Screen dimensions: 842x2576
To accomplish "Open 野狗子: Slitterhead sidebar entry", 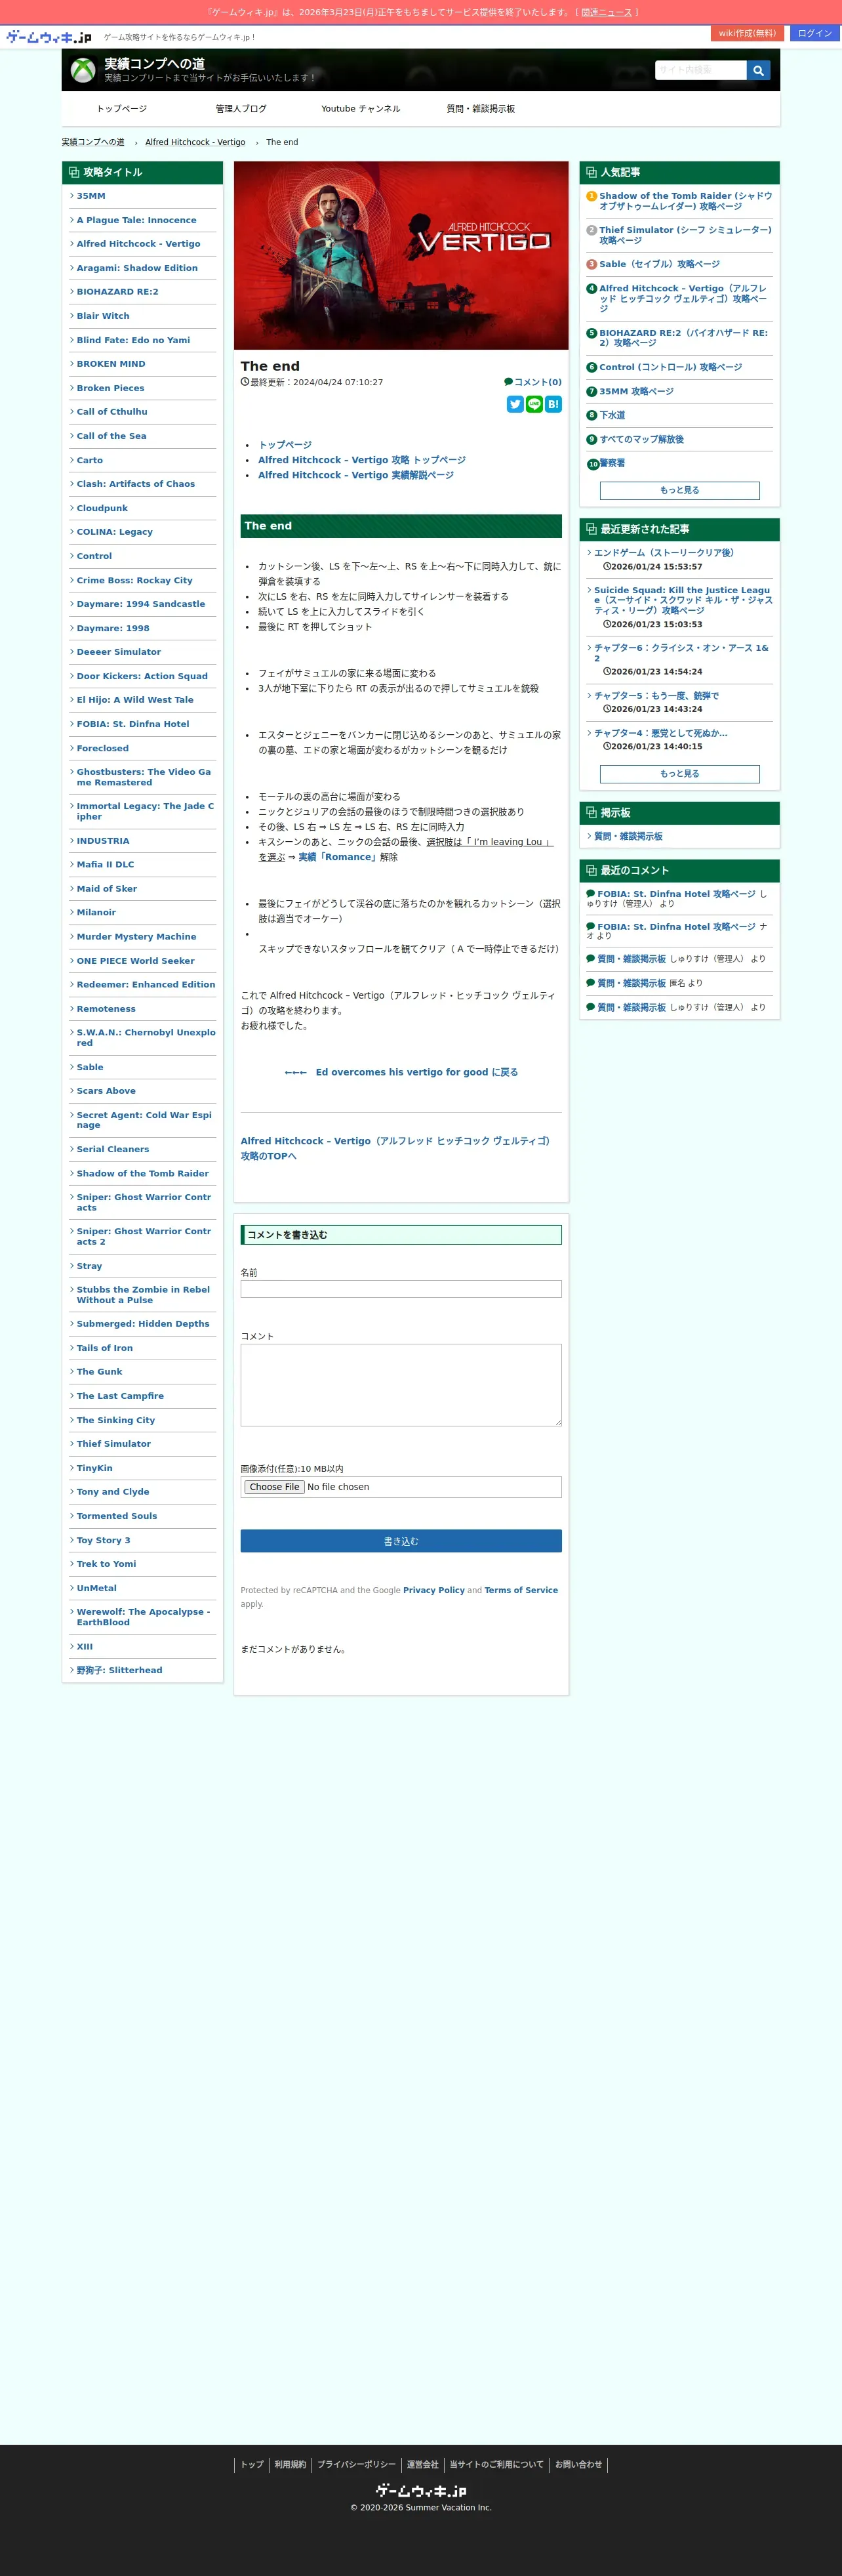I will tap(119, 1670).
